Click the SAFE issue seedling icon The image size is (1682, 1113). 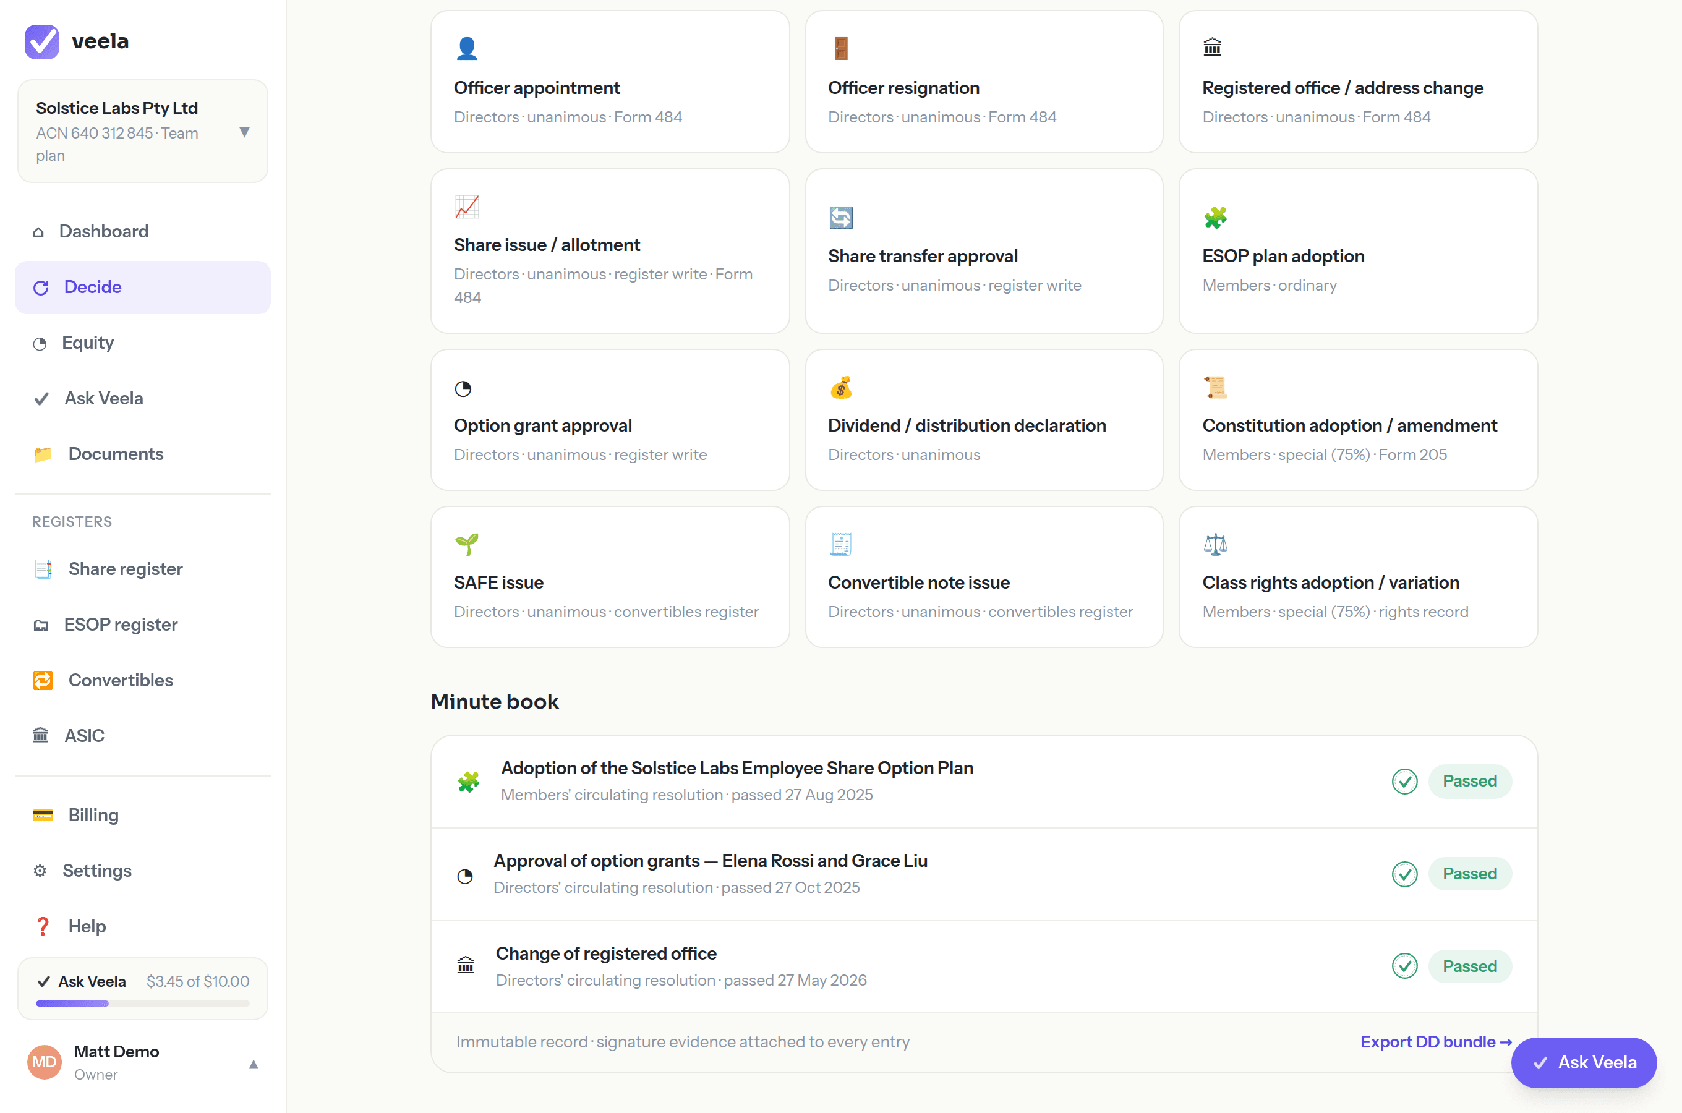[x=467, y=544]
